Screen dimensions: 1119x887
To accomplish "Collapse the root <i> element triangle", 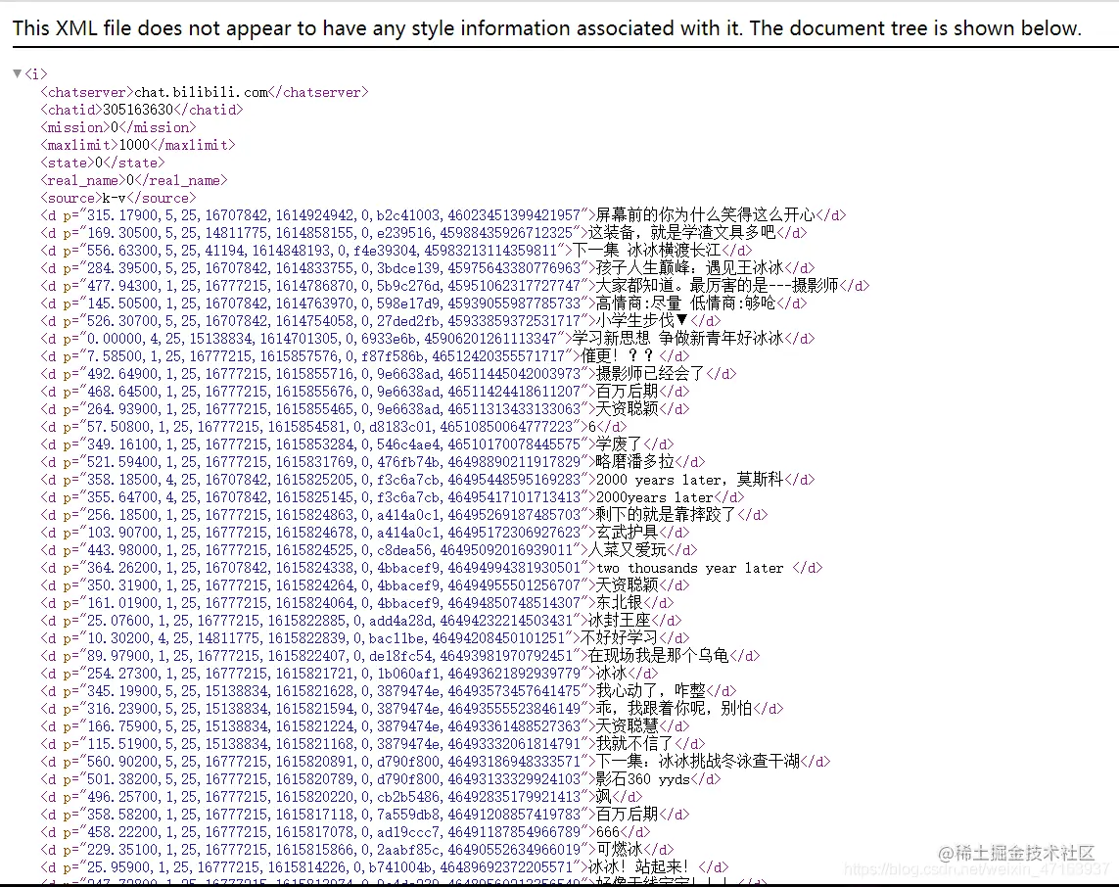I will pos(17,73).
